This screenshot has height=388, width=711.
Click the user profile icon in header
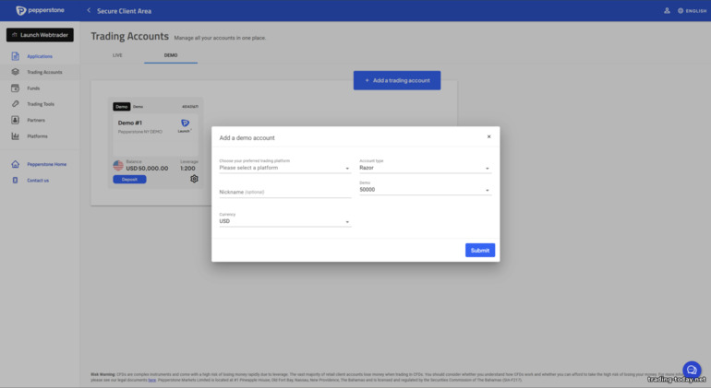667,10
